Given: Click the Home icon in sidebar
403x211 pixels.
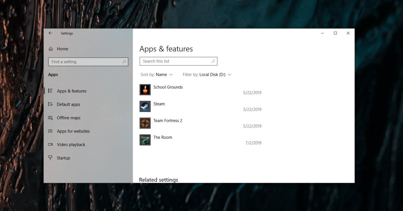Looking at the screenshot, I should [x=51, y=49].
